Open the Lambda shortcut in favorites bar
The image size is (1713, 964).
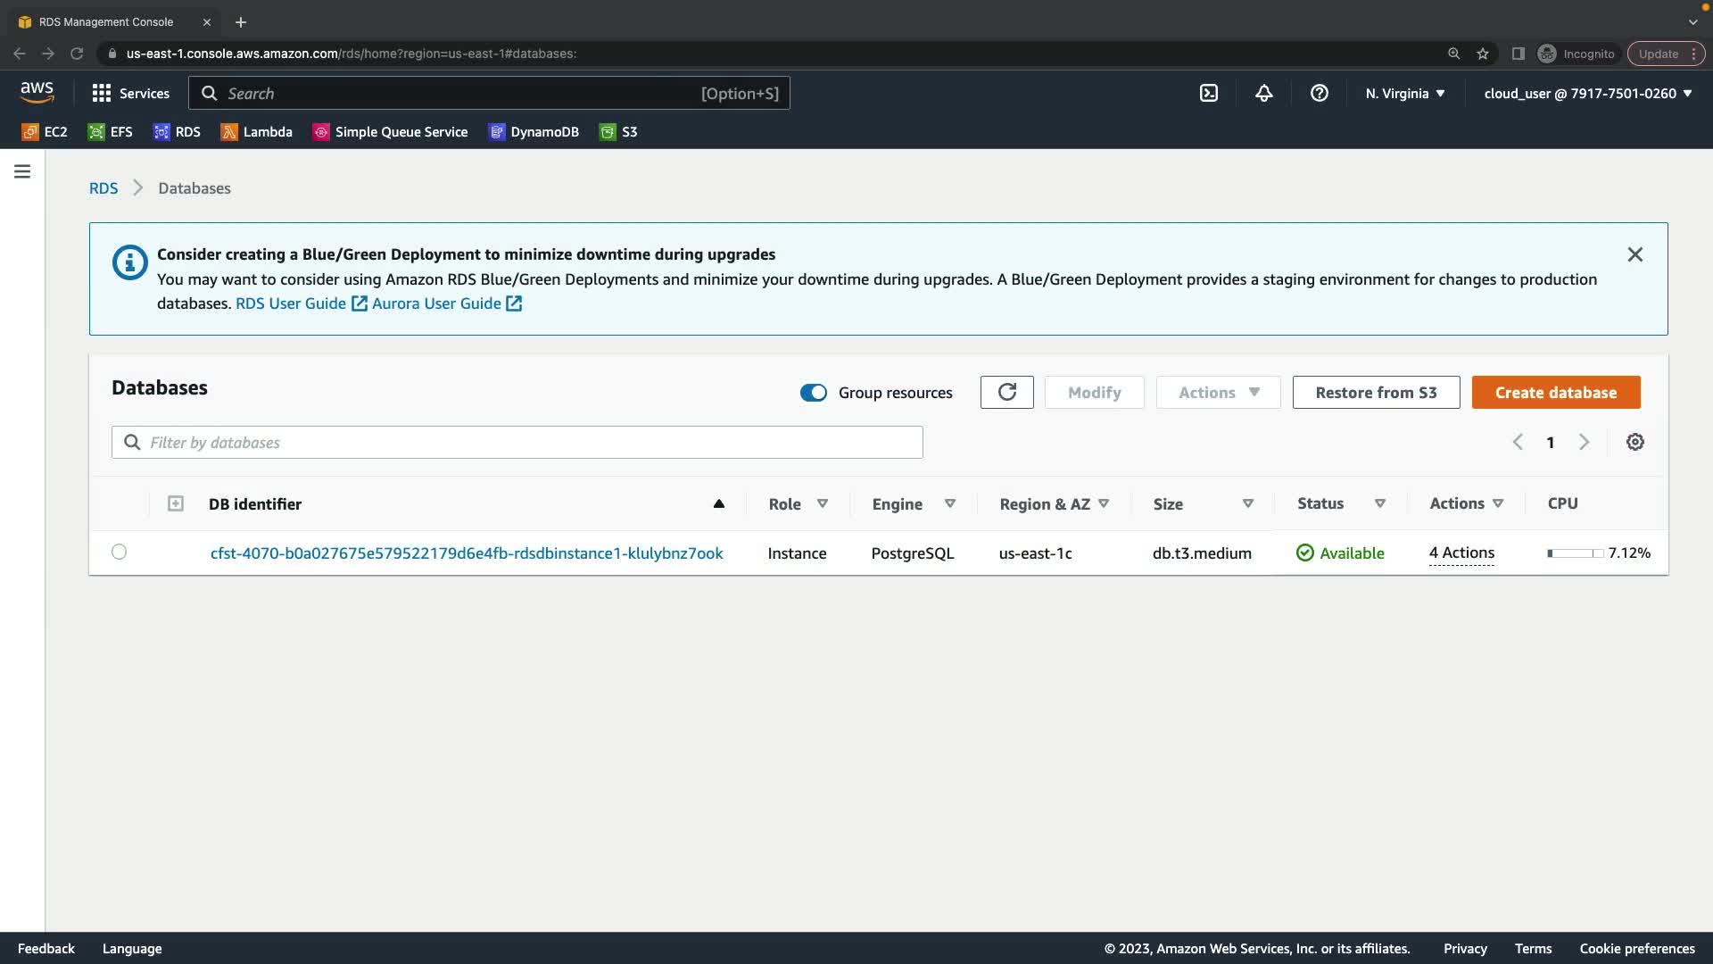(257, 131)
